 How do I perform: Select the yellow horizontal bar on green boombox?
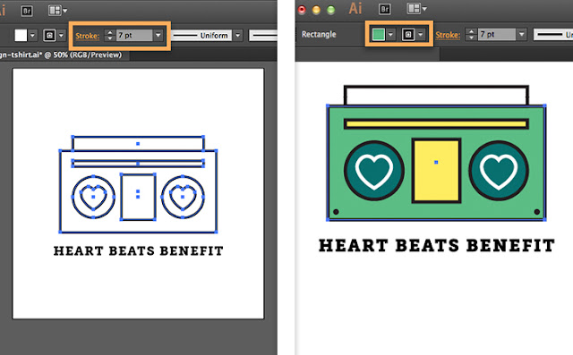click(x=436, y=123)
